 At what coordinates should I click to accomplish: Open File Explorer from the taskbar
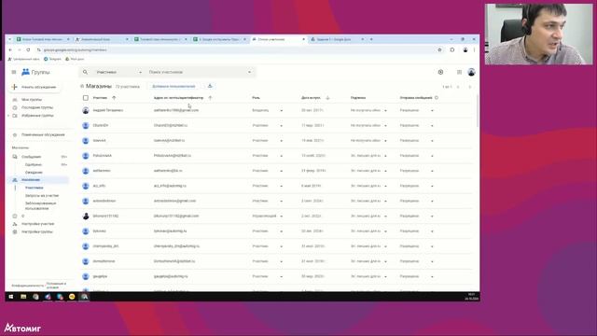coord(23,297)
